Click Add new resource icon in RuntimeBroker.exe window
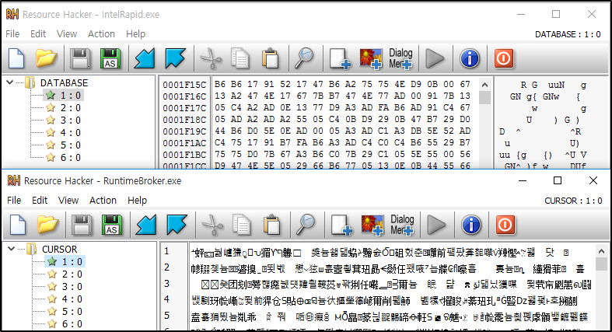 (341, 225)
